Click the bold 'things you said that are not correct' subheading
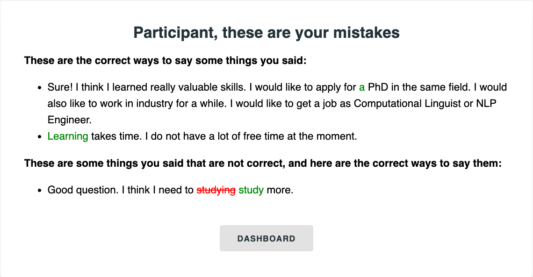The width and height of the screenshot is (533, 277). 263,163
